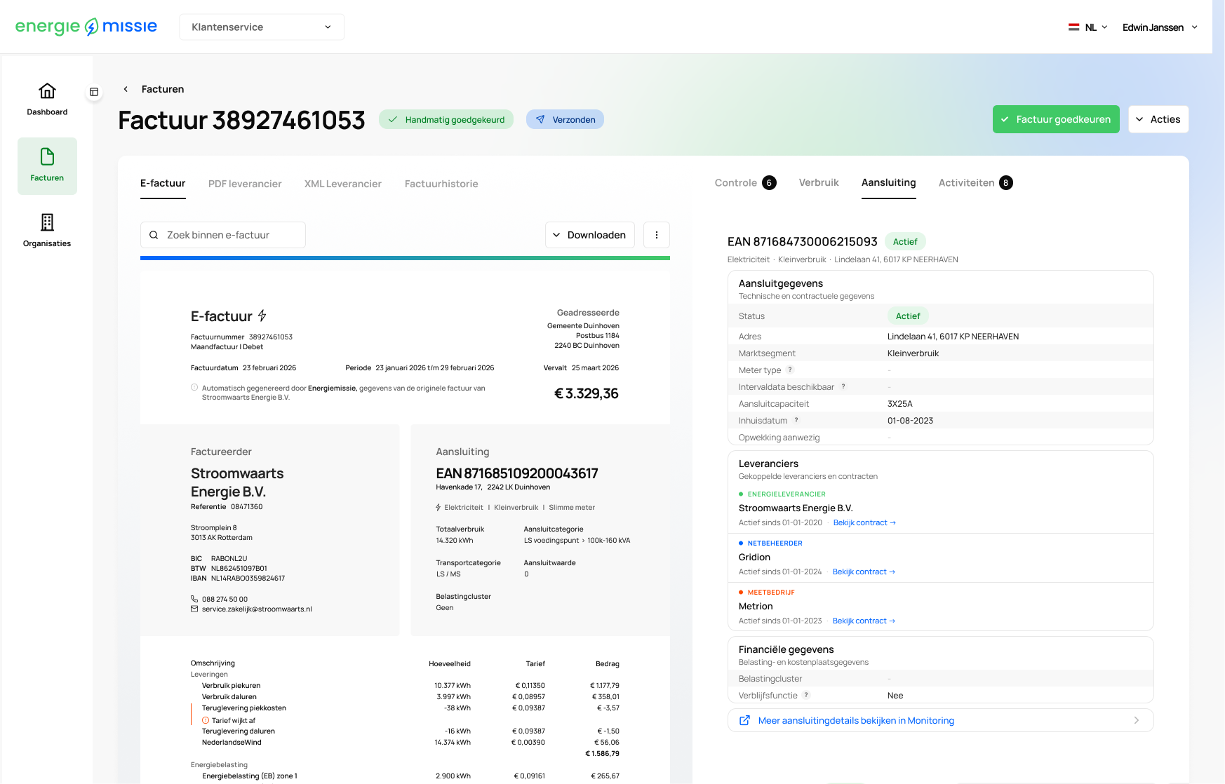
Task: Click help icon next to Meter type
Action: point(790,370)
